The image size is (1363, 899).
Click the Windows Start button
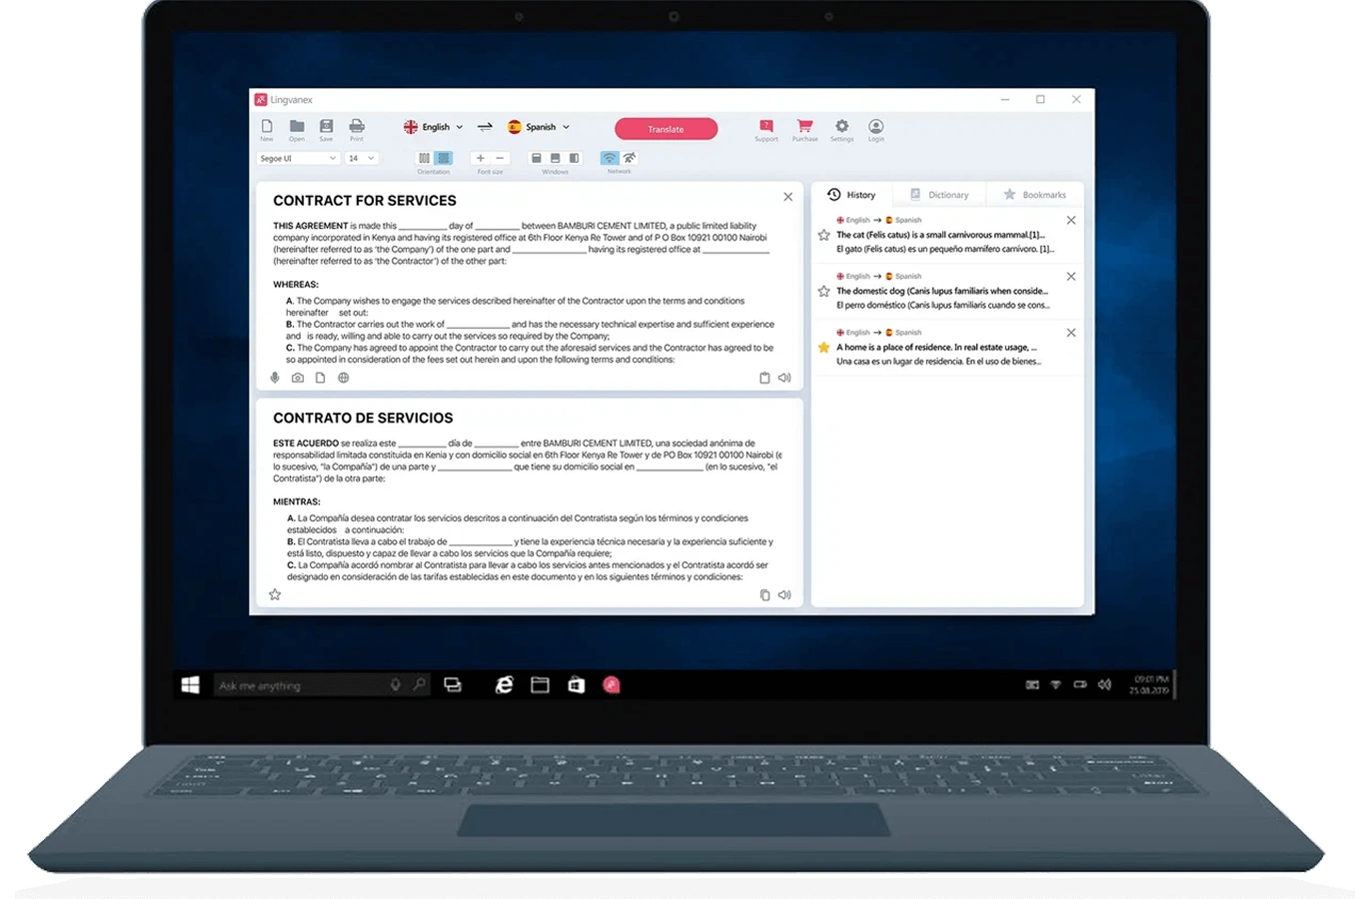[190, 685]
